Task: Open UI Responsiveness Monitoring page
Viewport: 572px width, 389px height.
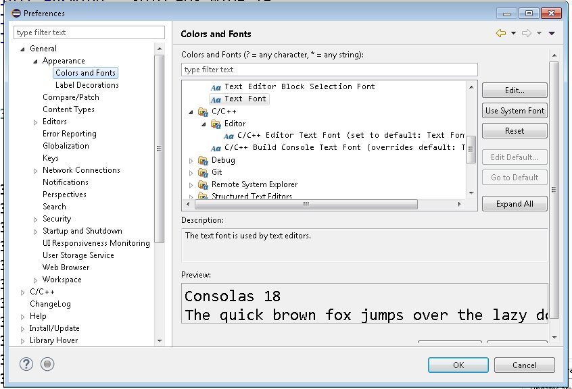Action: (x=96, y=243)
